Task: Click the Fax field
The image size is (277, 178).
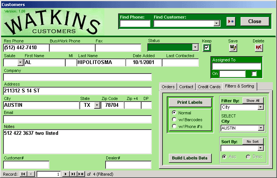Action: point(118,48)
